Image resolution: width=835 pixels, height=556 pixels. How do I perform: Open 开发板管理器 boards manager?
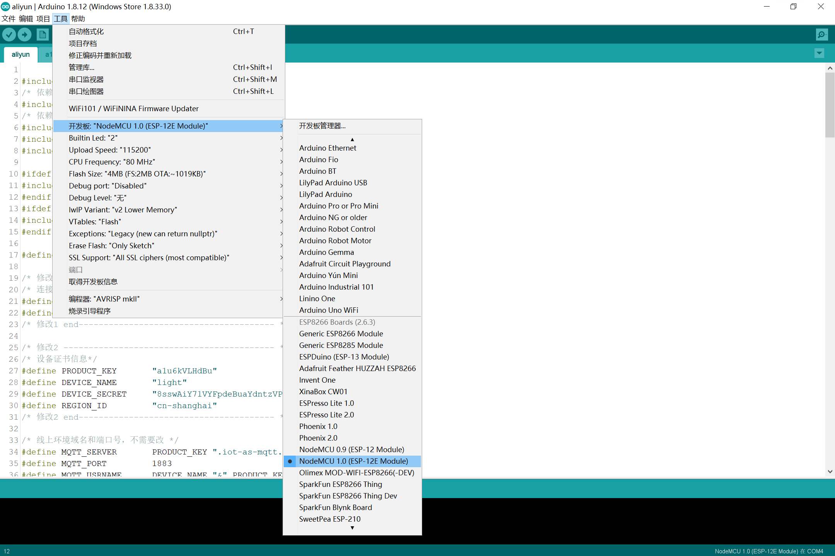click(322, 126)
